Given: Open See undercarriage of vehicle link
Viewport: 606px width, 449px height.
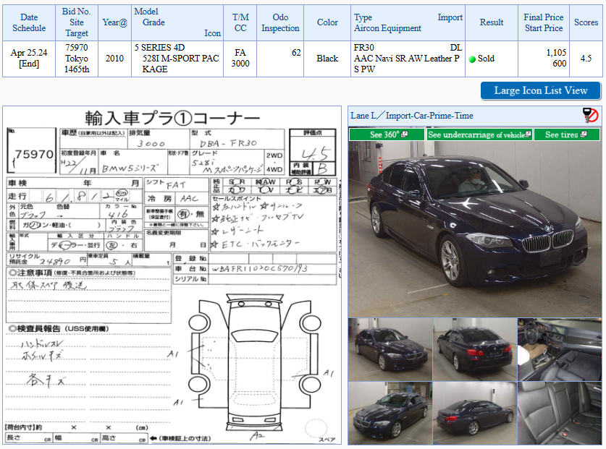Looking at the screenshot, I should (479, 134).
